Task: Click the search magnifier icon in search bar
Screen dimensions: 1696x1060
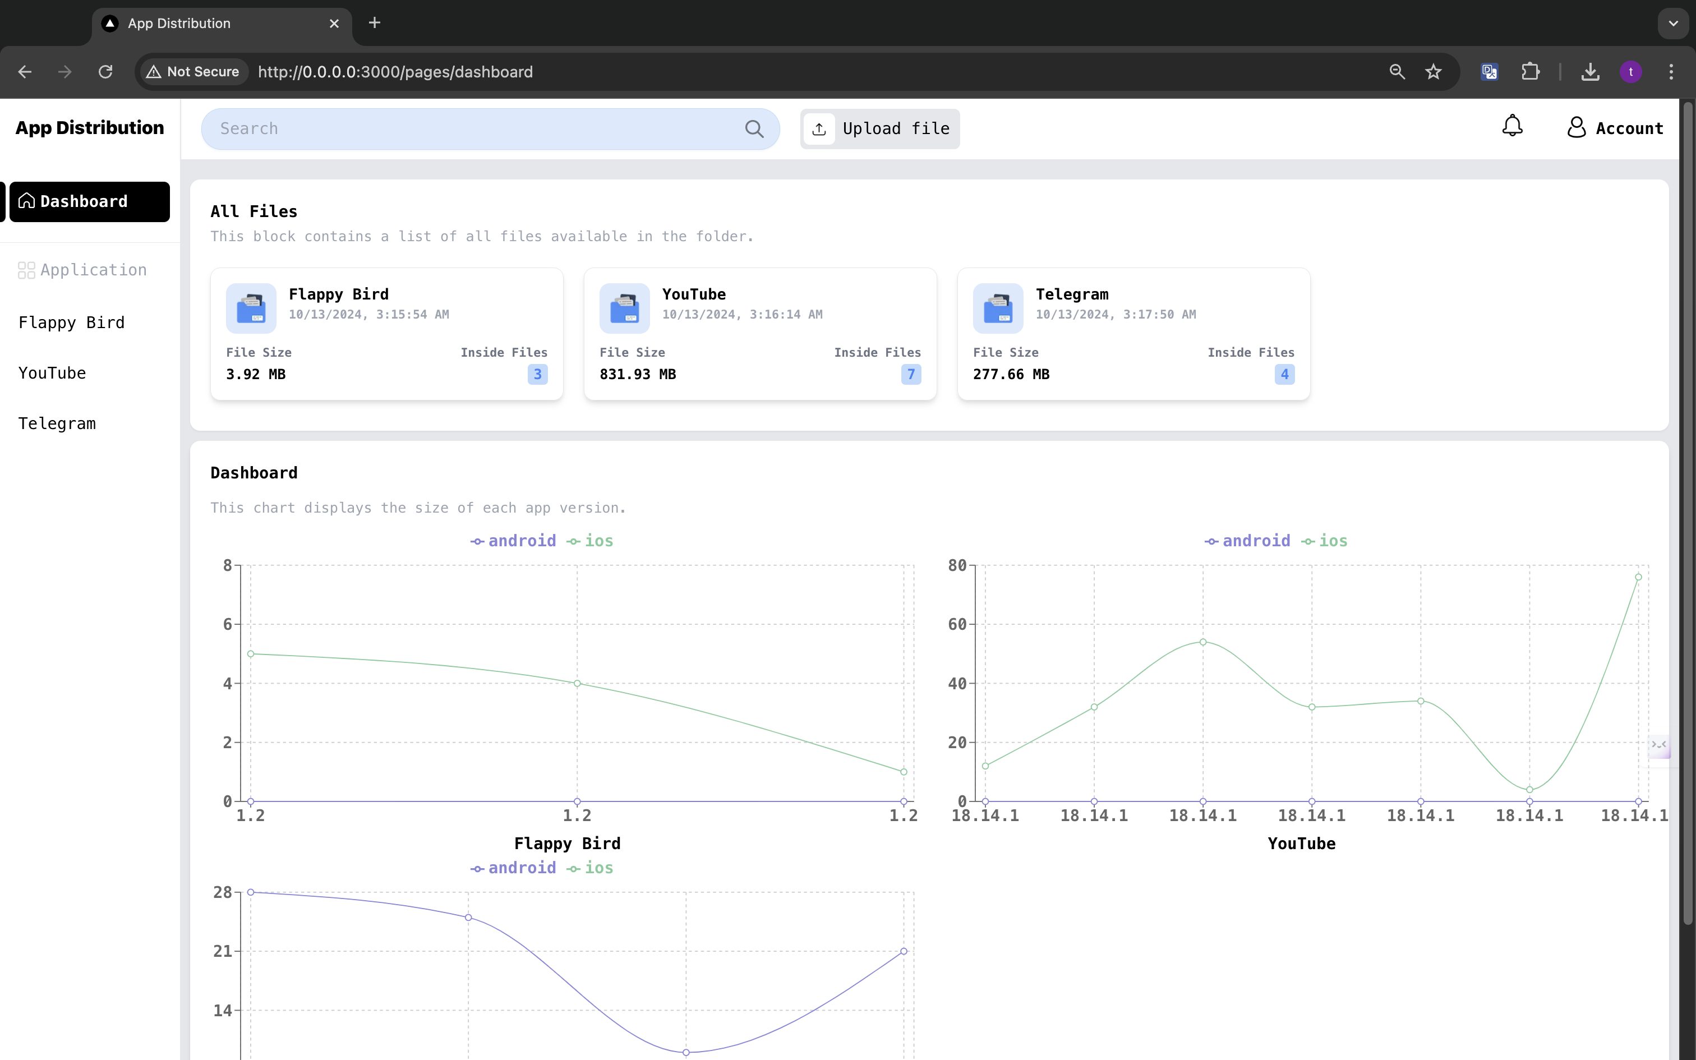Action: (x=754, y=129)
